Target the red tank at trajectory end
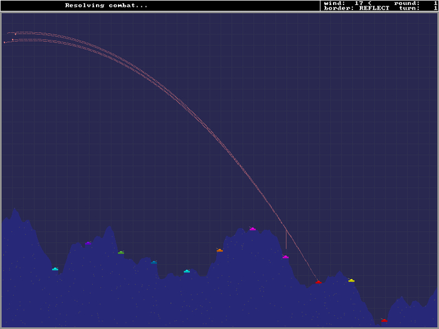The width and height of the screenshot is (439, 329). (318, 283)
